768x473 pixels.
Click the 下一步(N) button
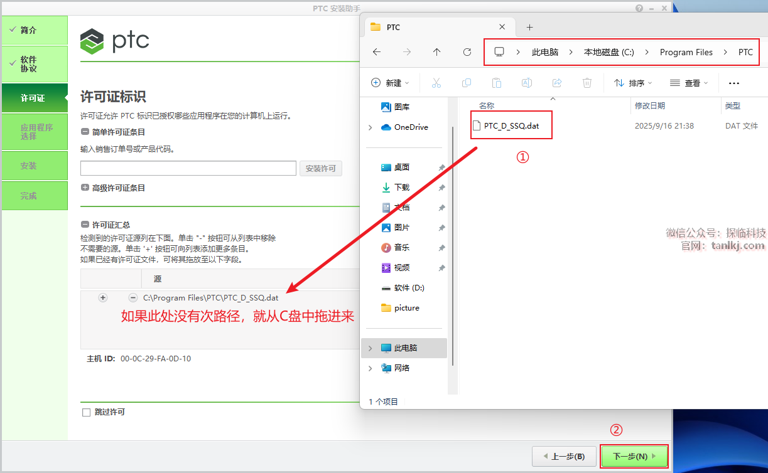coord(634,456)
